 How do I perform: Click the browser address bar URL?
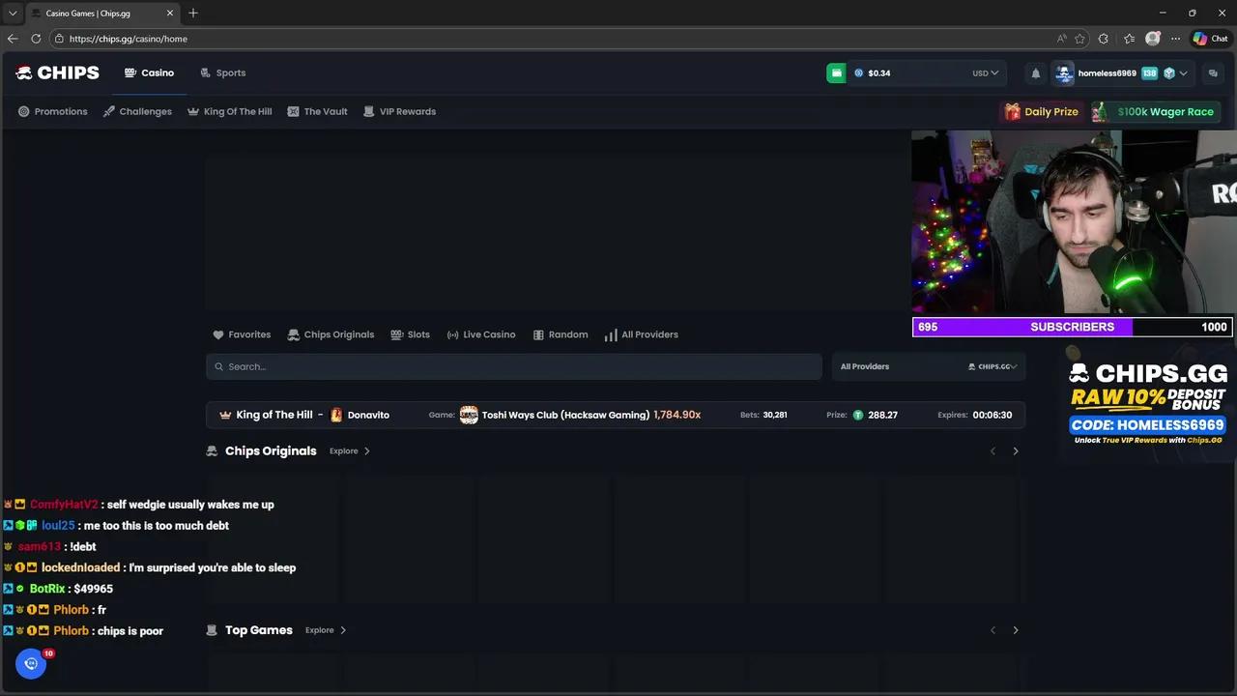pyautogui.click(x=129, y=39)
